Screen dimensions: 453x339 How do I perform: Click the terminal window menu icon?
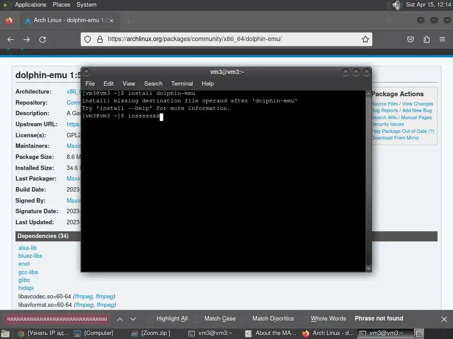tap(86, 72)
